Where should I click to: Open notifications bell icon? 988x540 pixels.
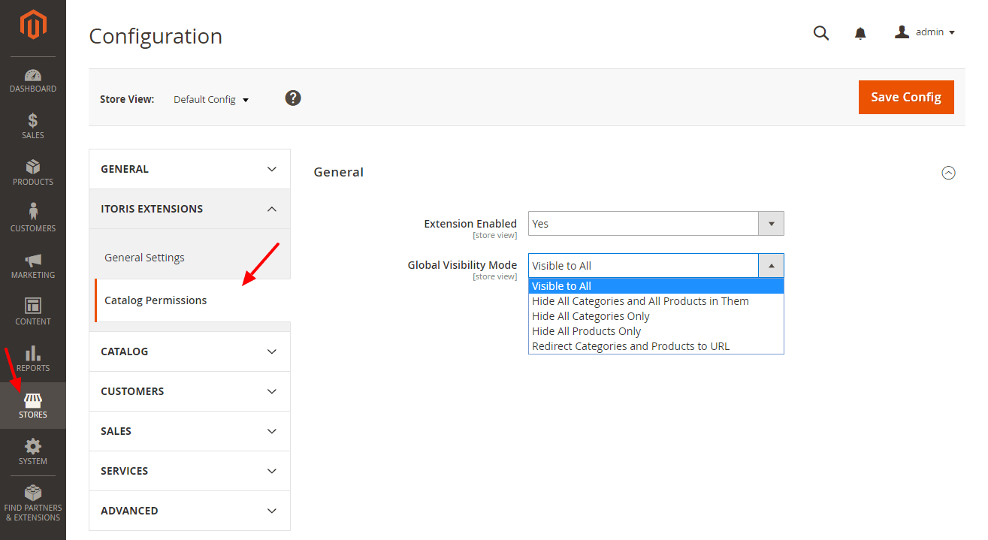[860, 33]
